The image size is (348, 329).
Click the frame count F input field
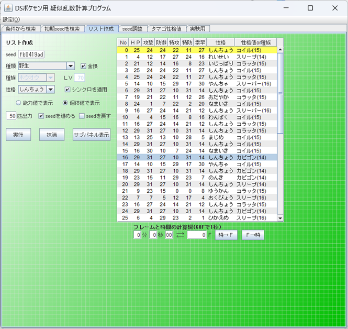[x=197, y=235]
